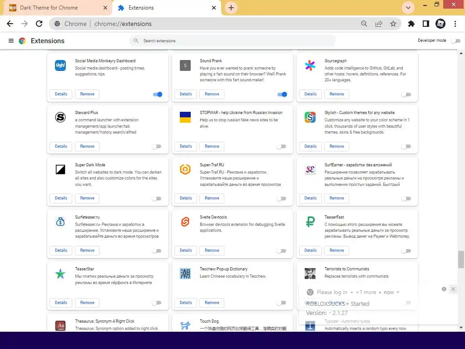Remove the Steward Plus extension

[x=87, y=146]
